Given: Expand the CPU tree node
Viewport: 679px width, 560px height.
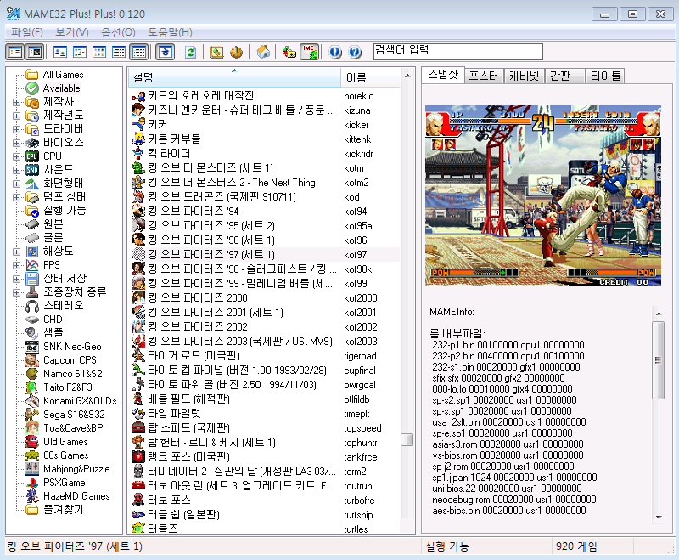Looking at the screenshot, I should tap(16, 156).
